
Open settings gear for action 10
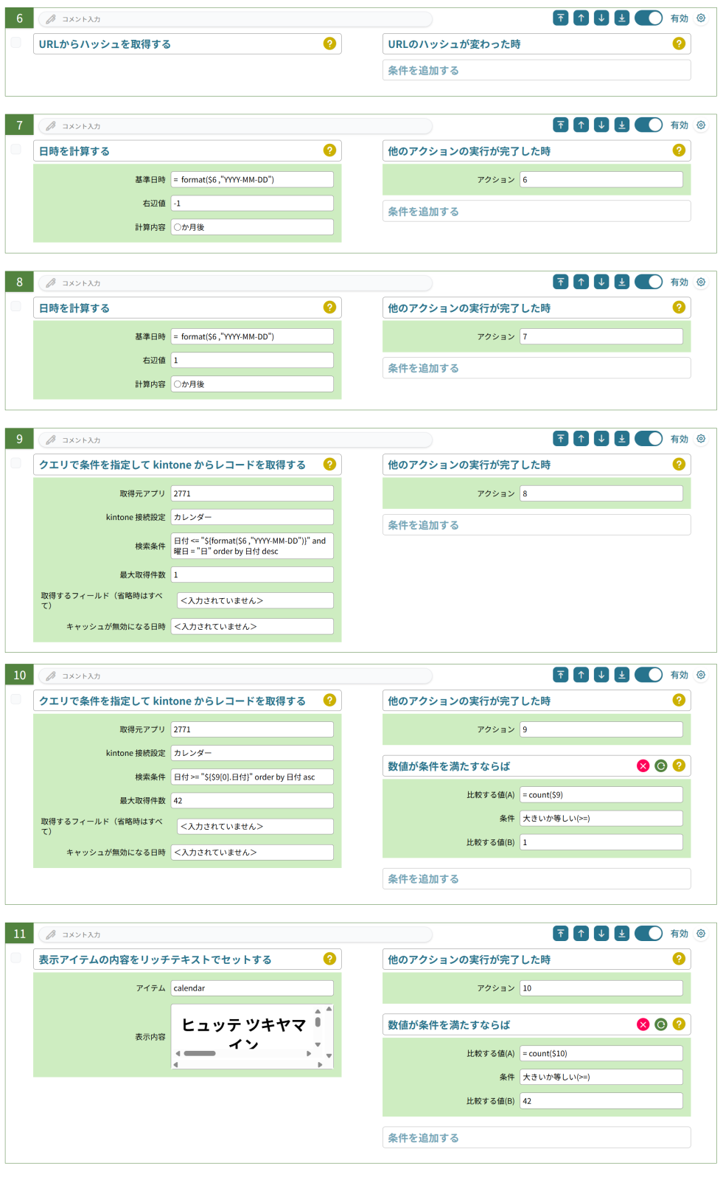pos(701,675)
